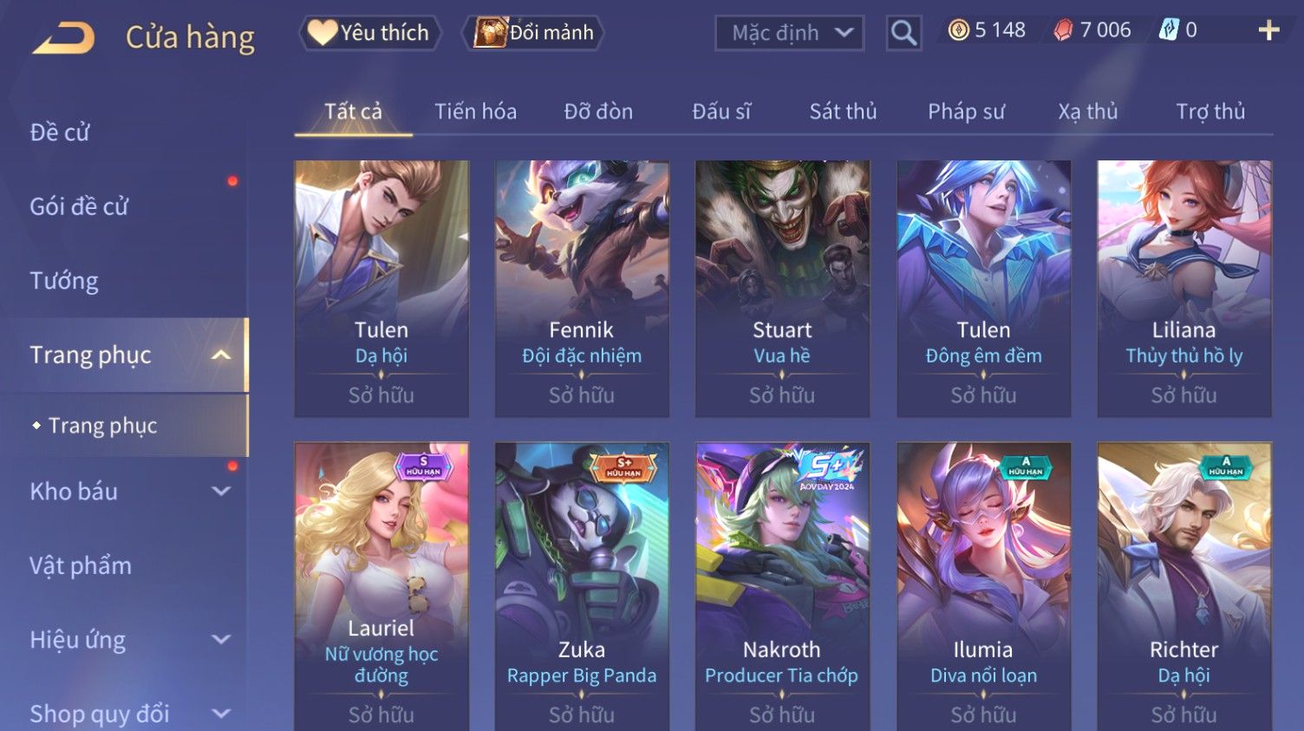Click the back arrow icon
This screenshot has width=1304, height=731.
click(63, 37)
